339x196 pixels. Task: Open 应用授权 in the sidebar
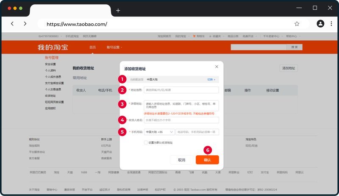[50, 108]
